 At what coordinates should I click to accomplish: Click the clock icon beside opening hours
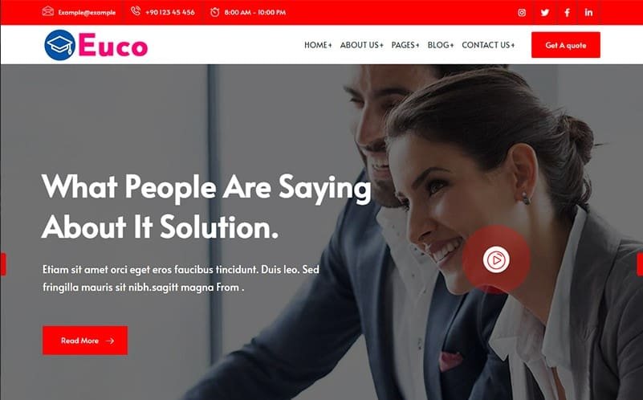click(214, 12)
